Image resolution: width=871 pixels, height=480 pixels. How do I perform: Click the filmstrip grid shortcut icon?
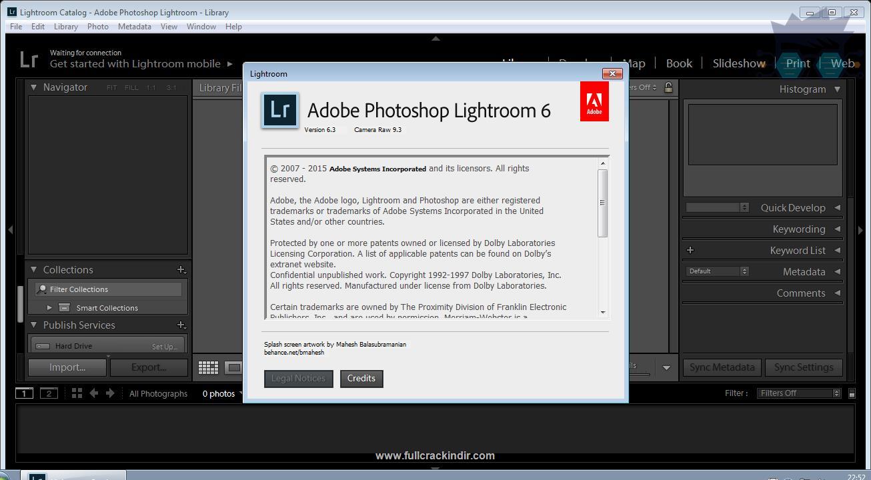pyautogui.click(x=77, y=393)
